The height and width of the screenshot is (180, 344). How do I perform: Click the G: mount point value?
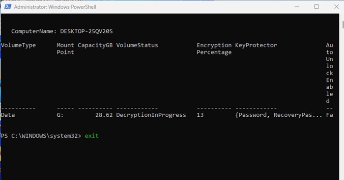(x=60, y=115)
